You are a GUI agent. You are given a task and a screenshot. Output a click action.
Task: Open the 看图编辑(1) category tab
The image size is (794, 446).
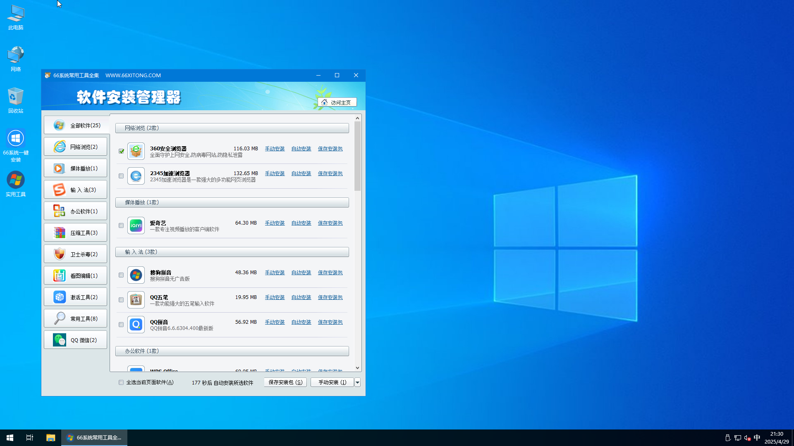point(75,275)
